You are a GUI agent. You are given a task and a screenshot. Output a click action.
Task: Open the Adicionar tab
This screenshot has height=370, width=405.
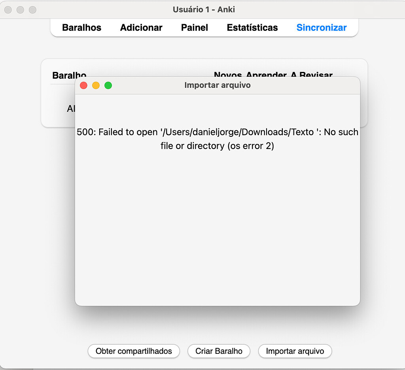(141, 28)
